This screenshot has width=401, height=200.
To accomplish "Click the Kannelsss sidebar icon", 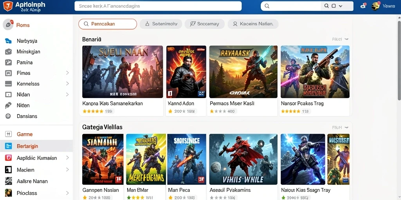I will click(x=8, y=84).
